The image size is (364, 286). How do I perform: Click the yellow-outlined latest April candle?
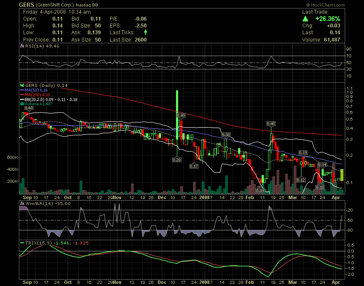point(342,175)
